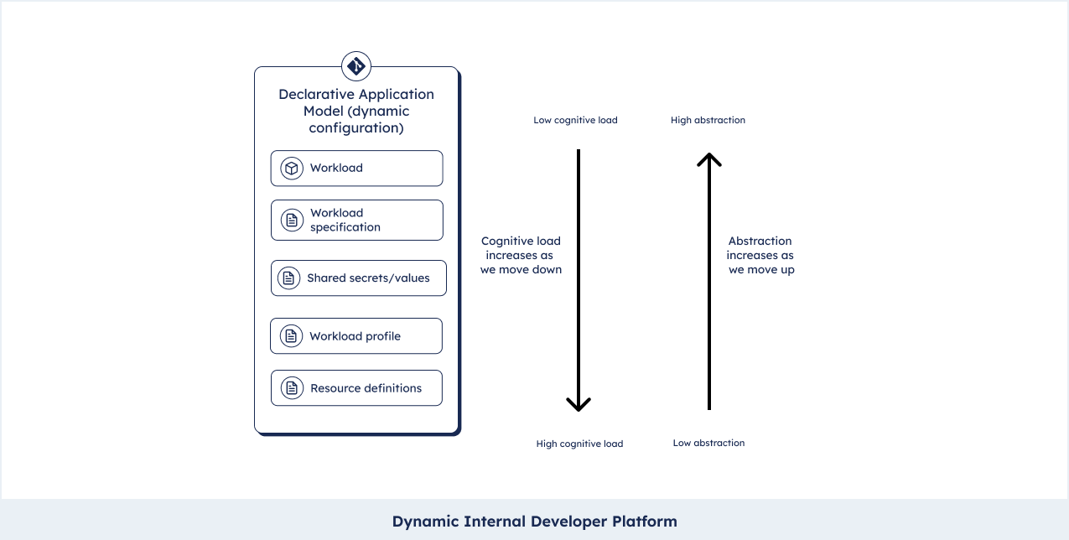Select the Shared secrets/values box
1069x540 pixels.
(358, 278)
